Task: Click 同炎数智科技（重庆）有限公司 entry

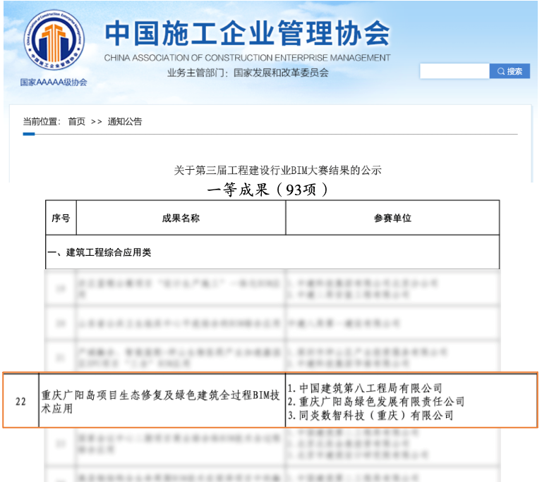Action: [373, 416]
